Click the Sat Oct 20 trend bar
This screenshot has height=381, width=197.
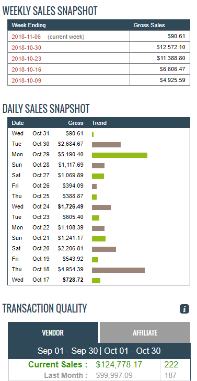point(104,249)
